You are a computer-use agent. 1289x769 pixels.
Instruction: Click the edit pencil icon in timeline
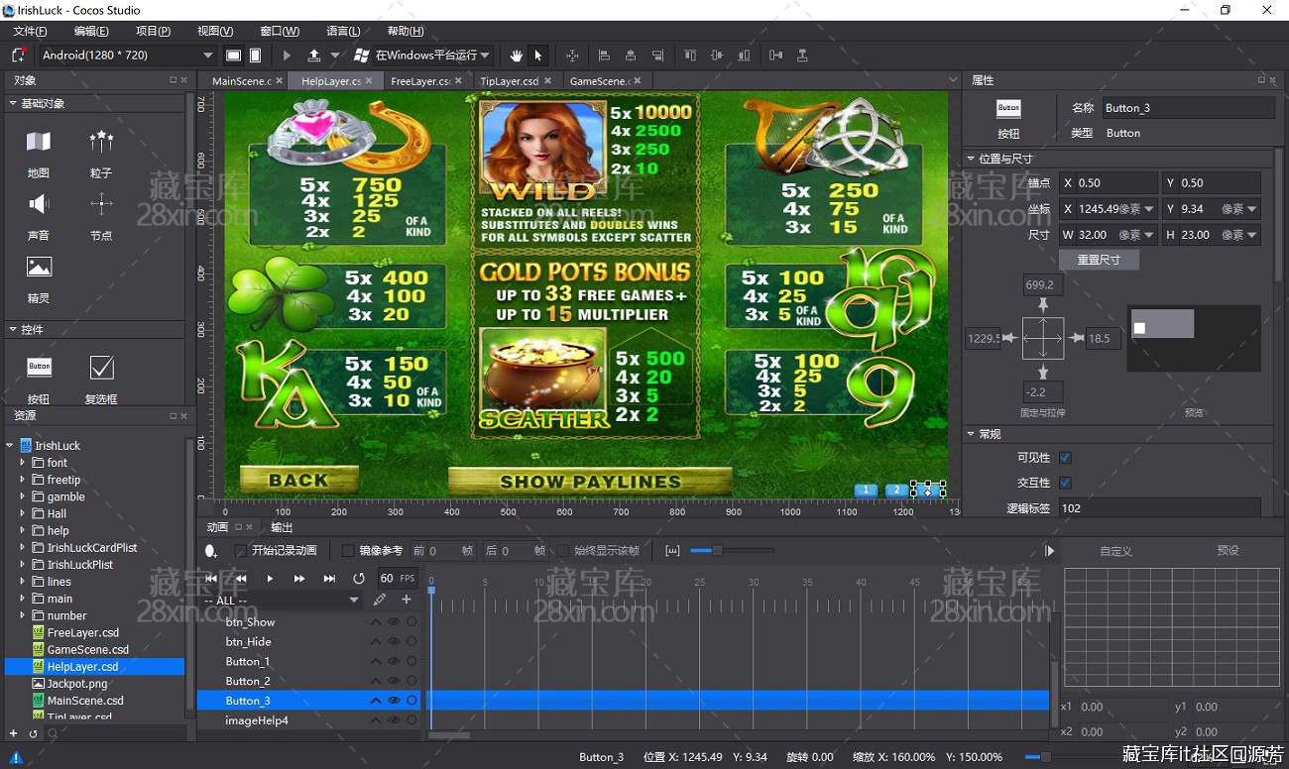click(x=380, y=600)
